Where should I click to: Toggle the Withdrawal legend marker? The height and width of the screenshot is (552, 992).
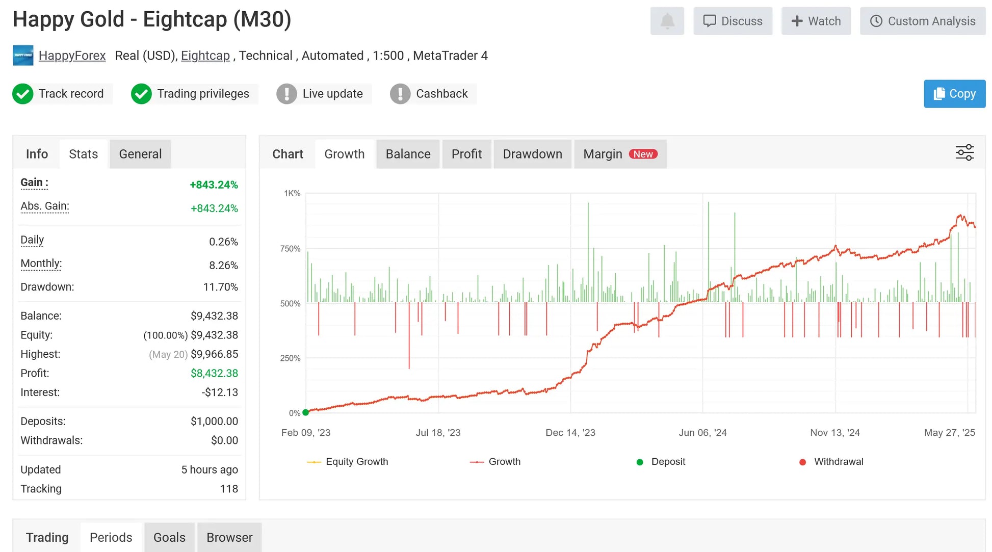coord(831,462)
